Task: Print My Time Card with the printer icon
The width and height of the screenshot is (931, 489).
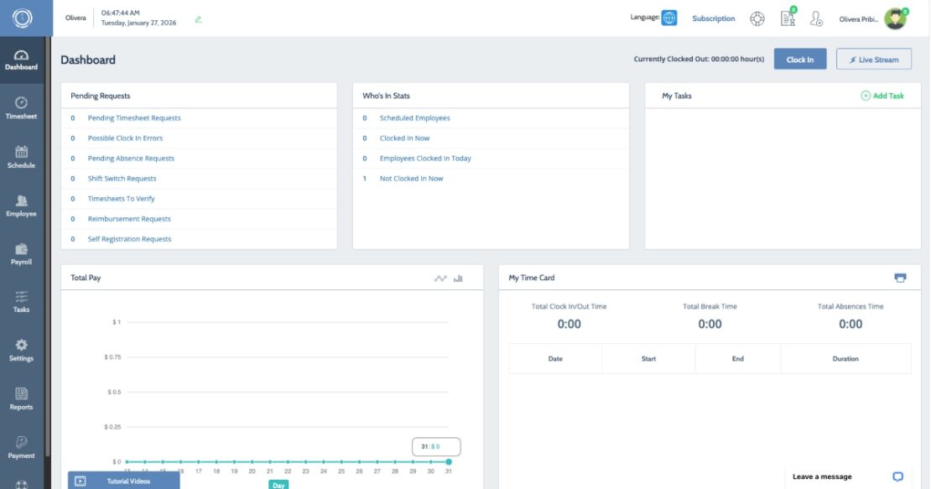Action: [x=902, y=277]
